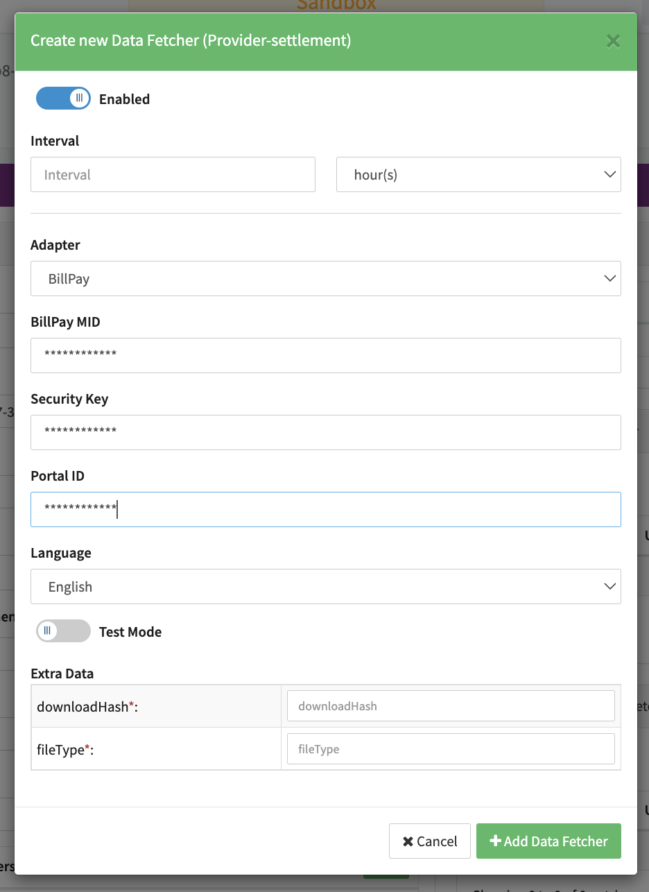Turn on the Test Mode switch

pyautogui.click(x=63, y=631)
